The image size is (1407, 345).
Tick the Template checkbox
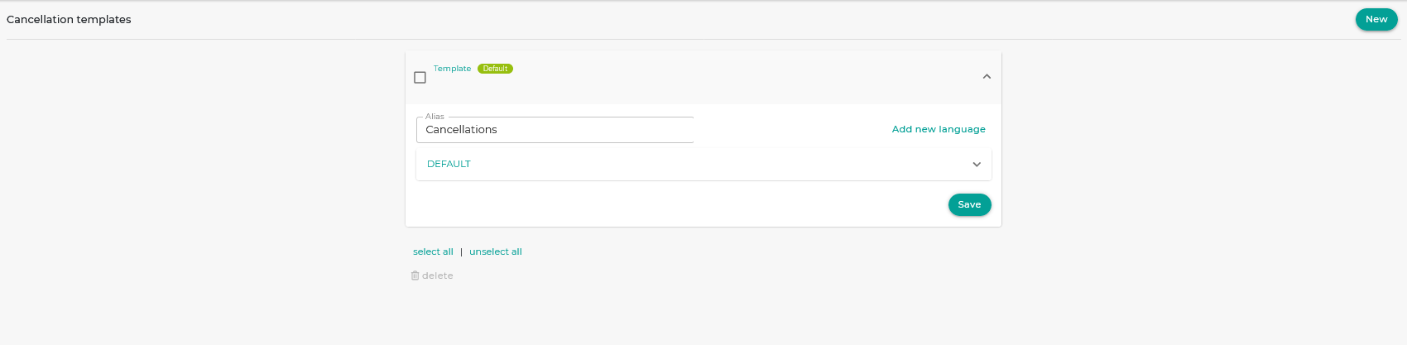pos(420,78)
